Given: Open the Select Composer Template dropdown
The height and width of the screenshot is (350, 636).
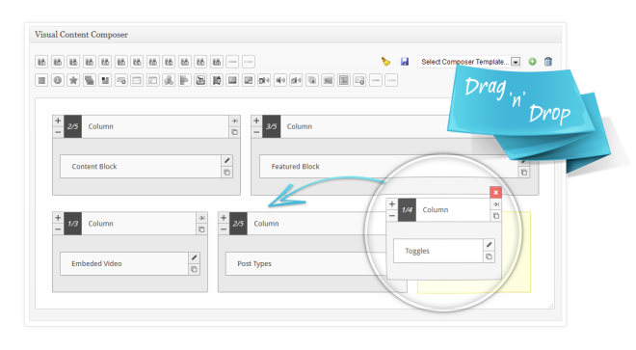Looking at the screenshot, I should [x=469, y=62].
